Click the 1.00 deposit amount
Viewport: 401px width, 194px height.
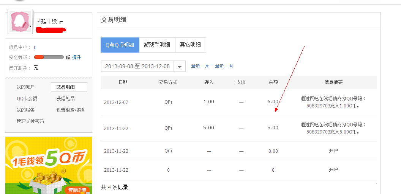[x=209, y=102]
